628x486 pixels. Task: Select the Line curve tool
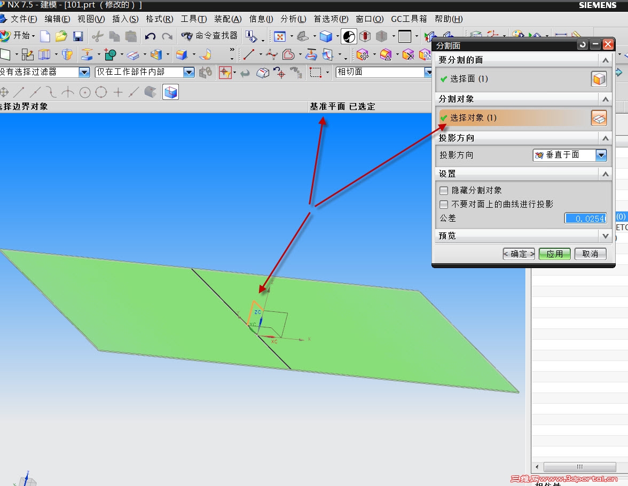click(249, 54)
